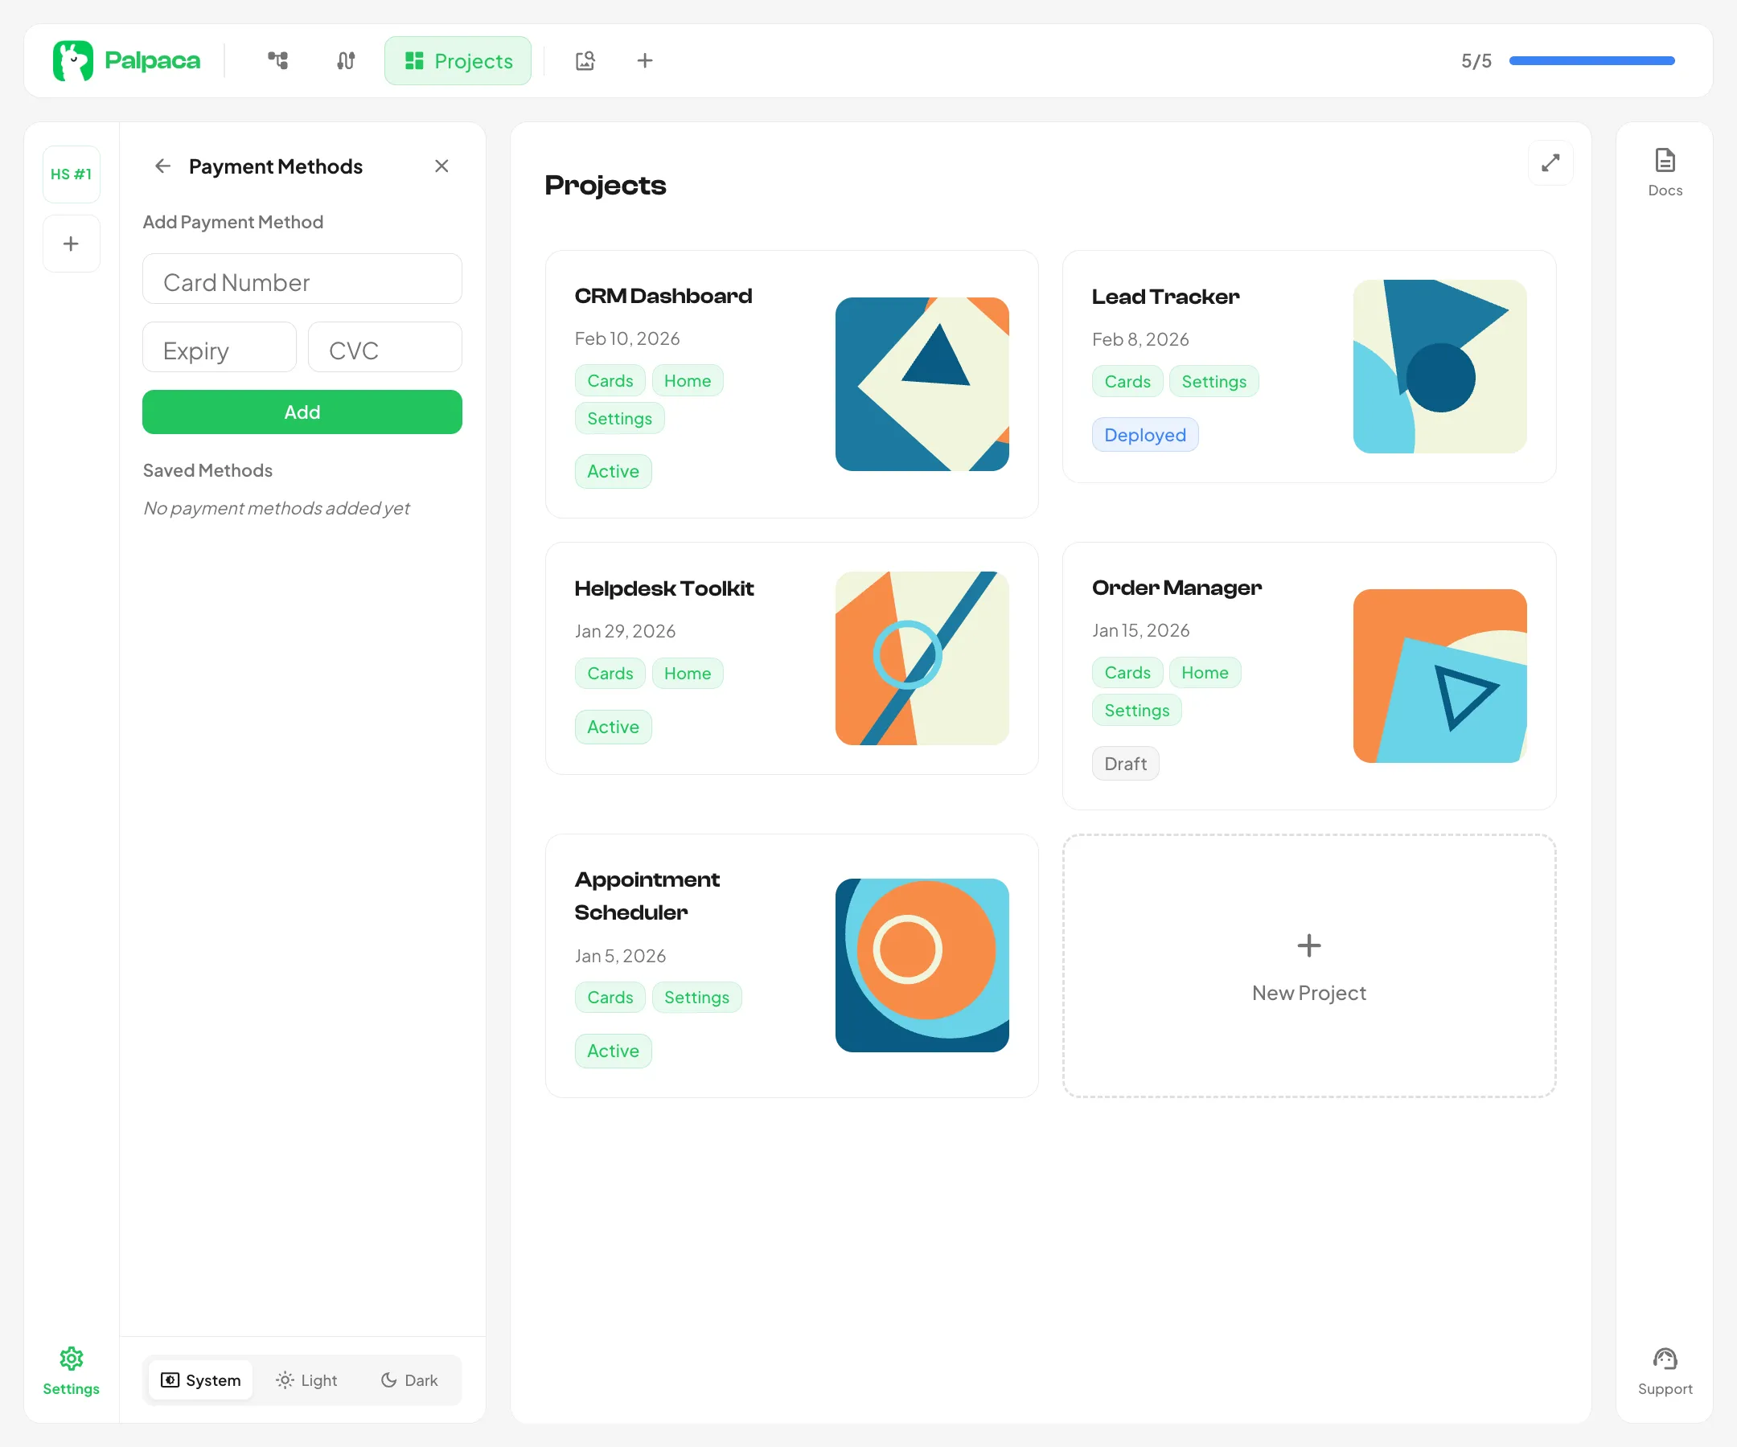Open the workflow tree icon in the toolbar
Image resolution: width=1737 pixels, height=1447 pixels.
[x=278, y=60]
